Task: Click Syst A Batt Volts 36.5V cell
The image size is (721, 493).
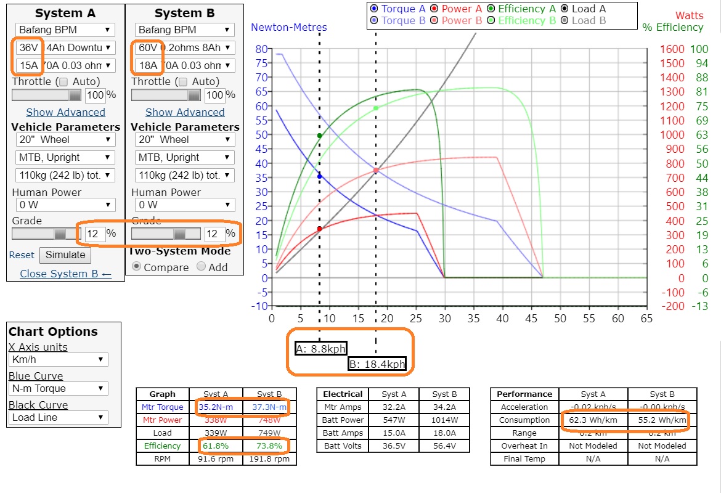Action: [x=394, y=446]
